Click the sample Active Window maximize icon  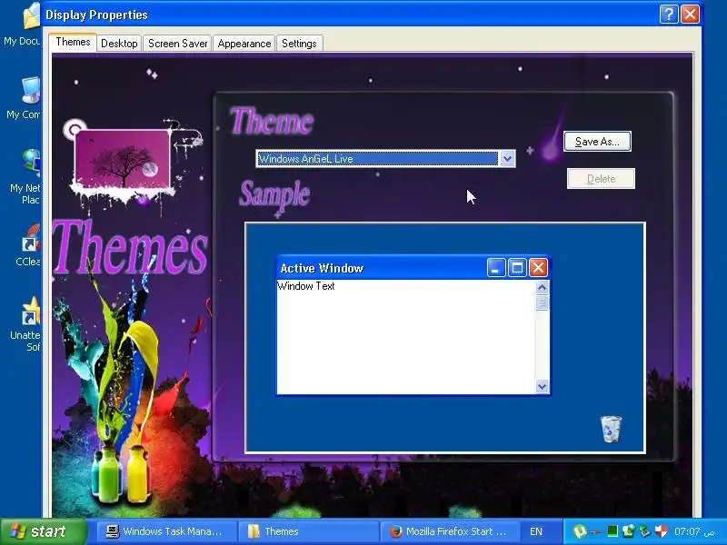point(517,268)
